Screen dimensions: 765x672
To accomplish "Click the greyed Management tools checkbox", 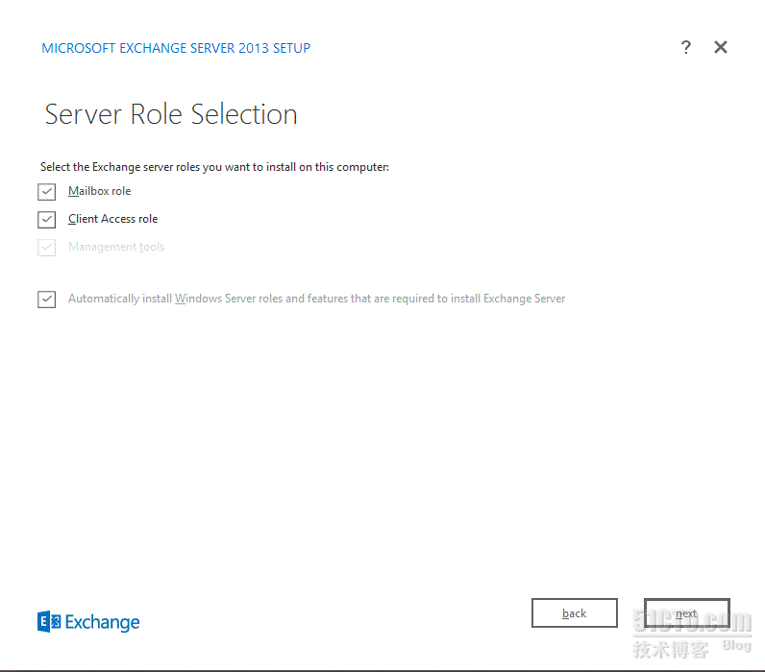I will [47, 247].
